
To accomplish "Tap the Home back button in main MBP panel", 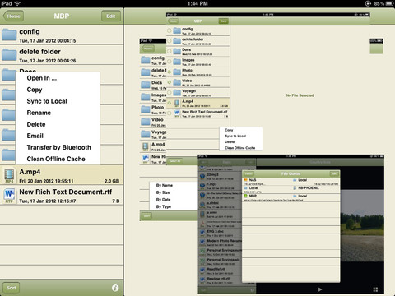I will pos(13,16).
